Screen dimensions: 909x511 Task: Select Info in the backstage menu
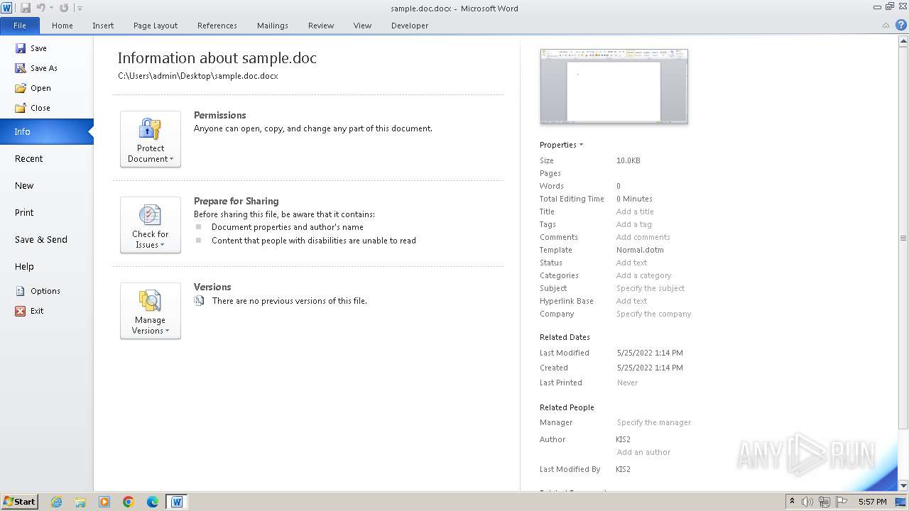47,131
